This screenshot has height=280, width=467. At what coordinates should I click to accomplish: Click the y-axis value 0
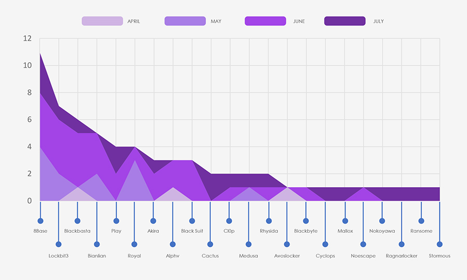click(x=30, y=201)
